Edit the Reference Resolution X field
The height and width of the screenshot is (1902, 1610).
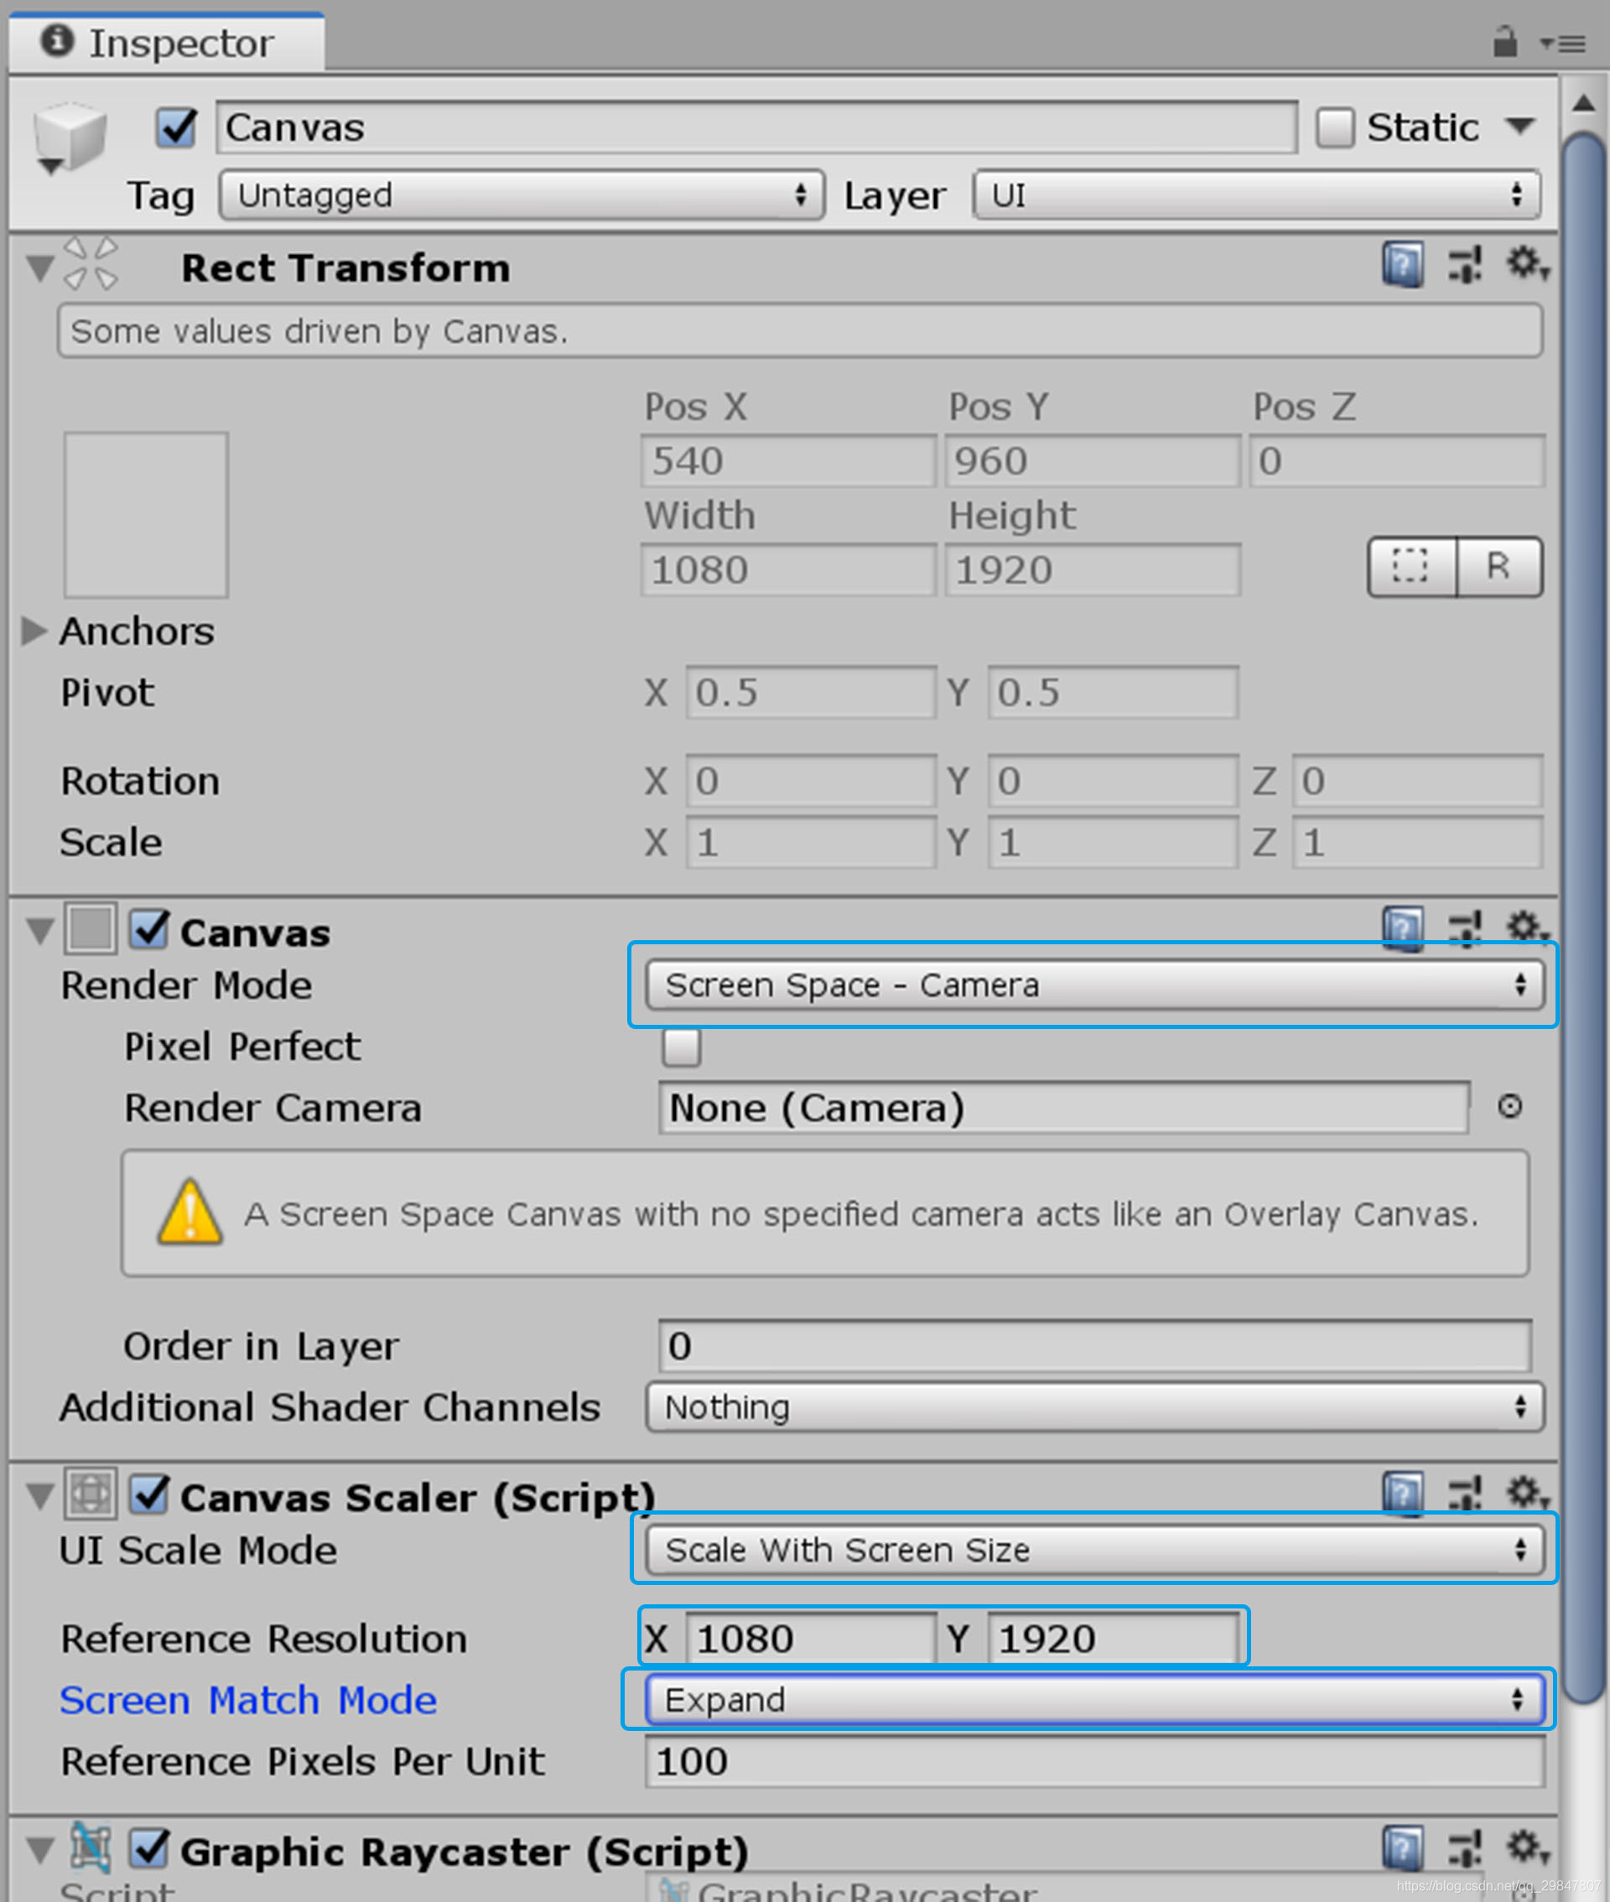point(813,1637)
